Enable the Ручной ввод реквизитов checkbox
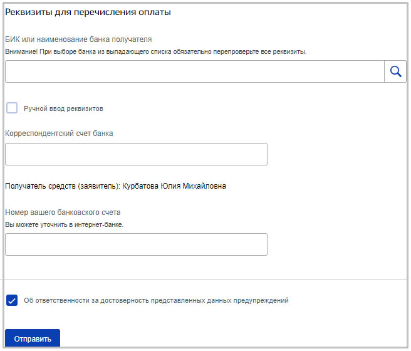Screen dimensions: 411x351 click(x=12, y=108)
